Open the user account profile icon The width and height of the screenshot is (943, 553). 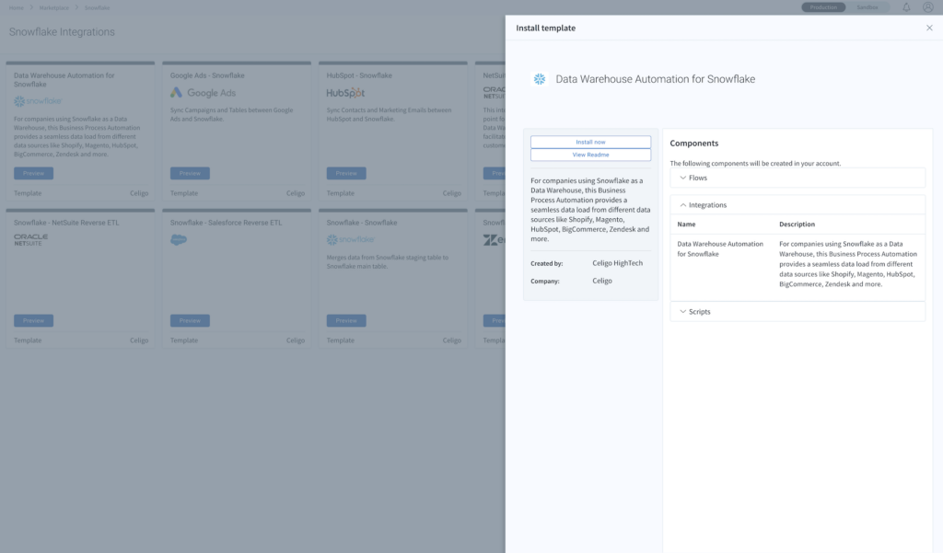click(x=928, y=7)
